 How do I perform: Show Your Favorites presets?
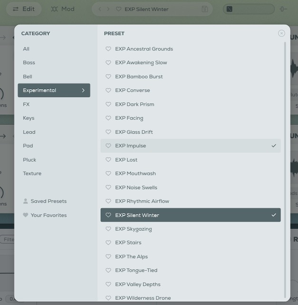click(x=48, y=215)
